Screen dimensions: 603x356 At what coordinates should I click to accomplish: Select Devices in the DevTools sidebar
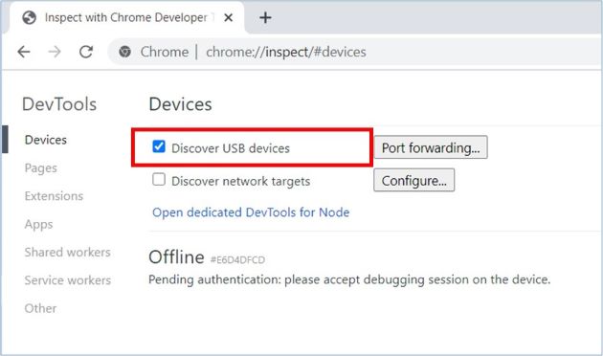tap(46, 140)
